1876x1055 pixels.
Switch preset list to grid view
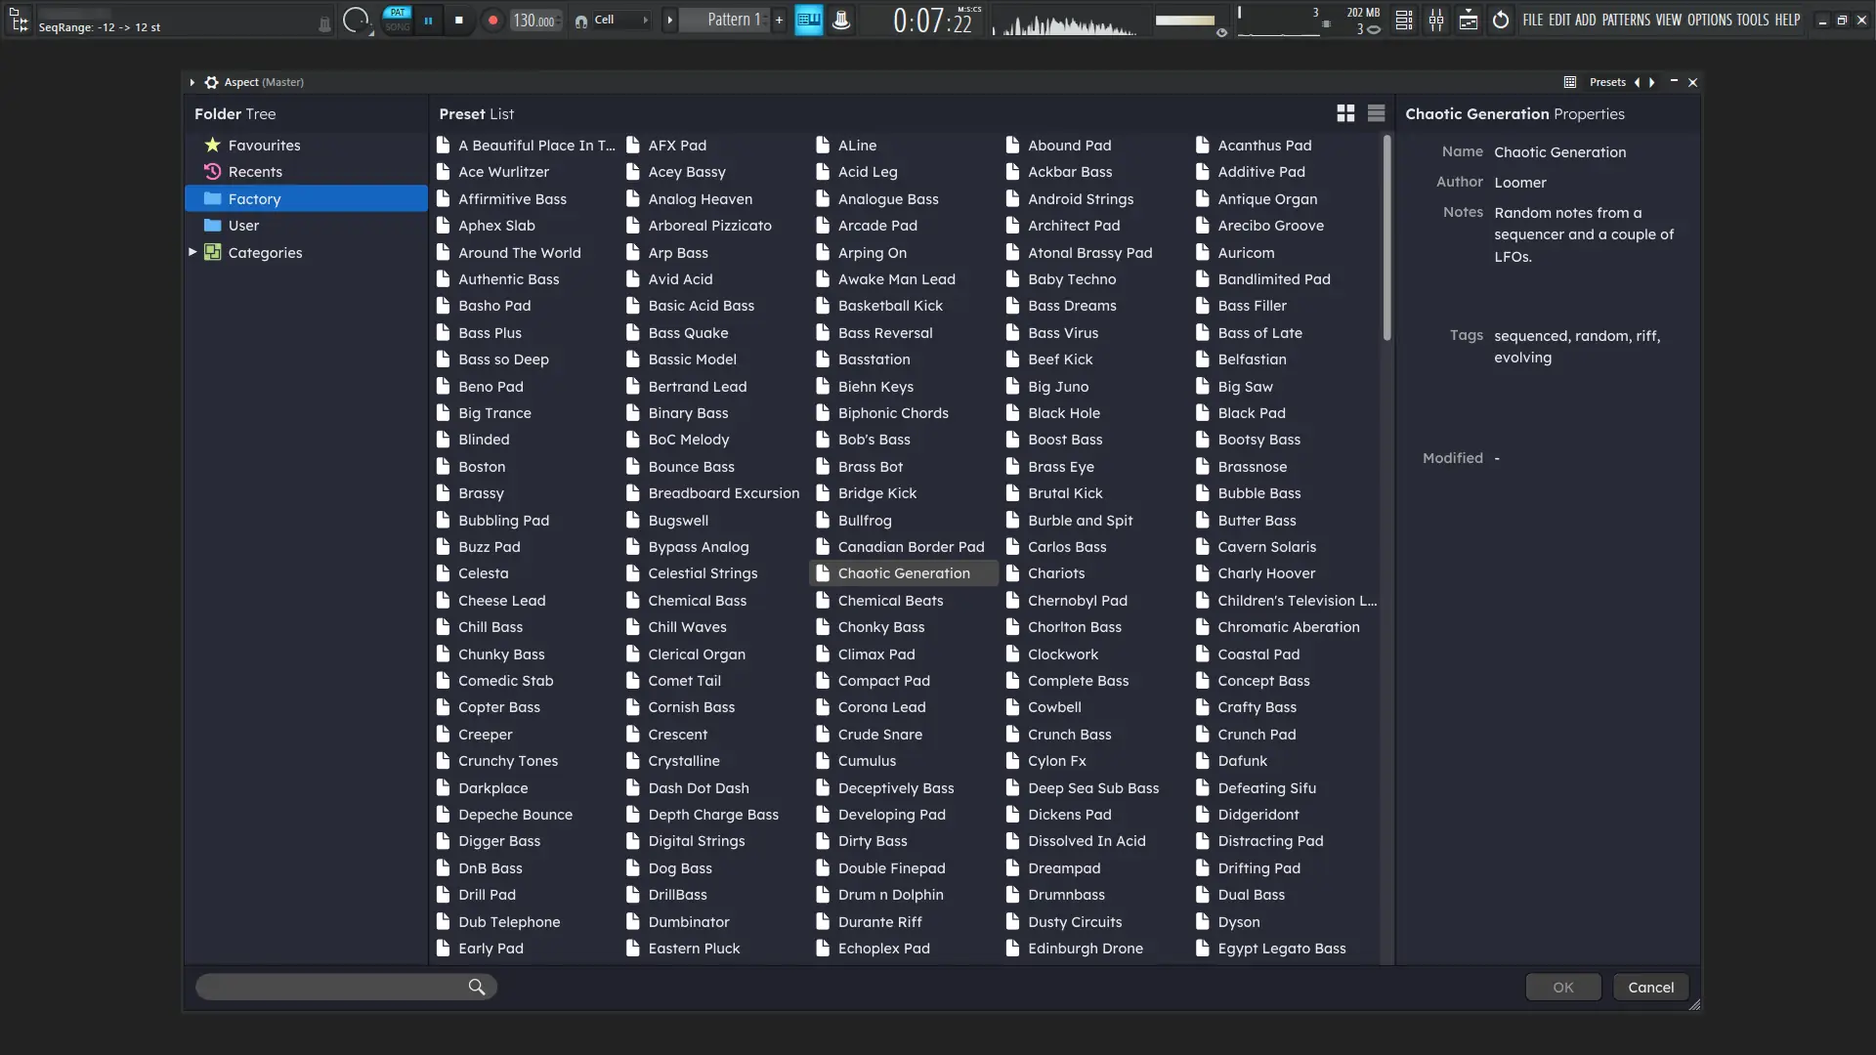coord(1345,114)
